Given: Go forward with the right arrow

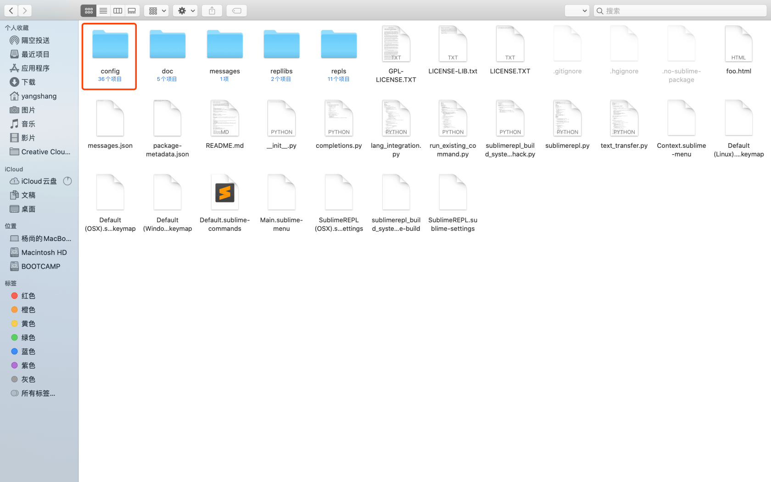Looking at the screenshot, I should click(25, 11).
